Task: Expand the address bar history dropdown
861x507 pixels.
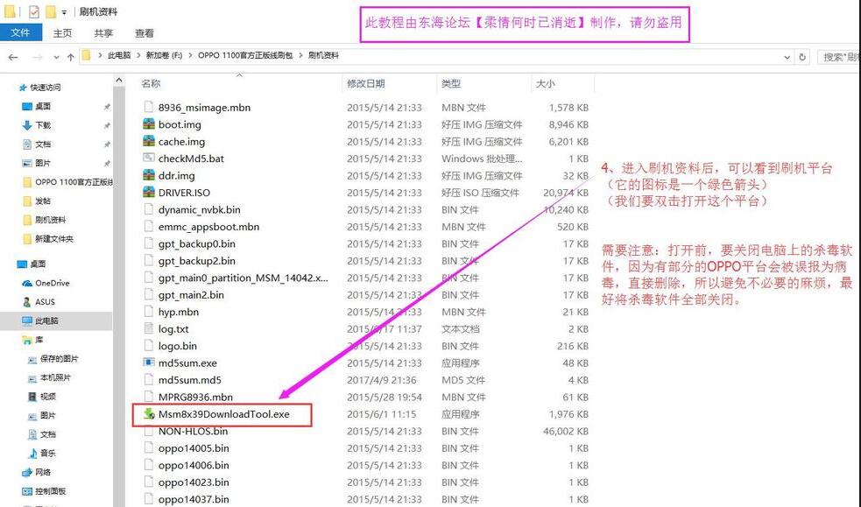Action: point(787,57)
